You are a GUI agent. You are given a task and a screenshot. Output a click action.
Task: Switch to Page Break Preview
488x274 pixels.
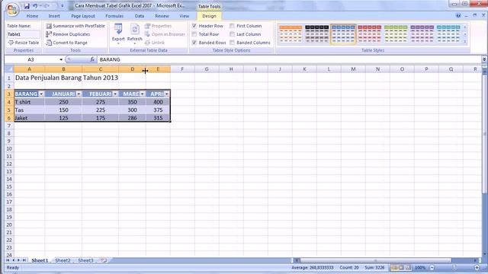[x=408, y=267]
